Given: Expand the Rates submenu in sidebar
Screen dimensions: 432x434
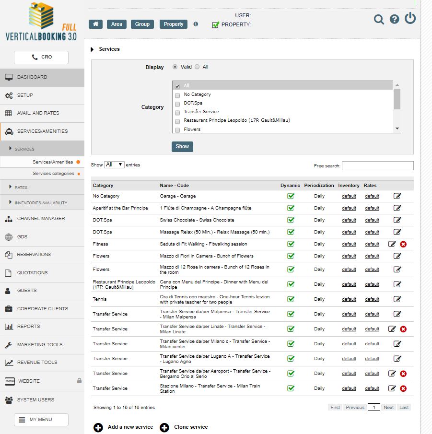Looking at the screenshot, I should click(x=42, y=188).
